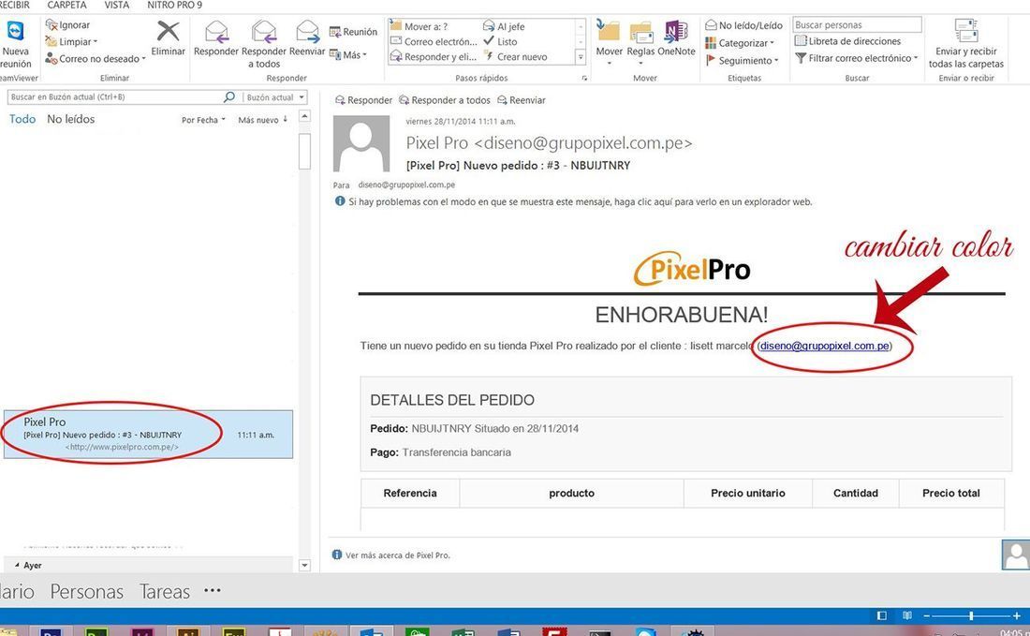Open the Tareas navigation view

click(164, 591)
